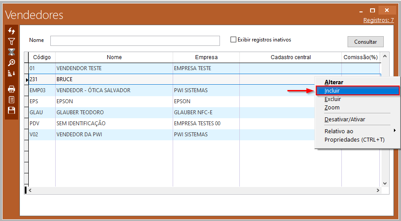This screenshot has width=401, height=221.
Task: Click the clear filter X icon
Action: coord(11,52)
